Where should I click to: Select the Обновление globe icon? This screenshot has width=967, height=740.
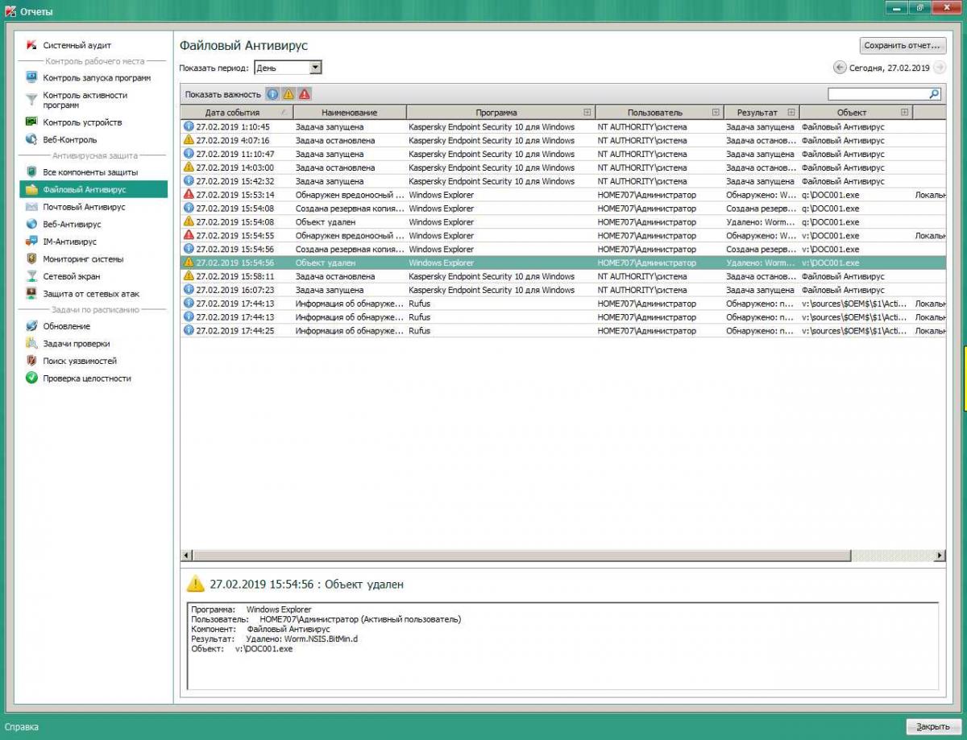click(31, 326)
